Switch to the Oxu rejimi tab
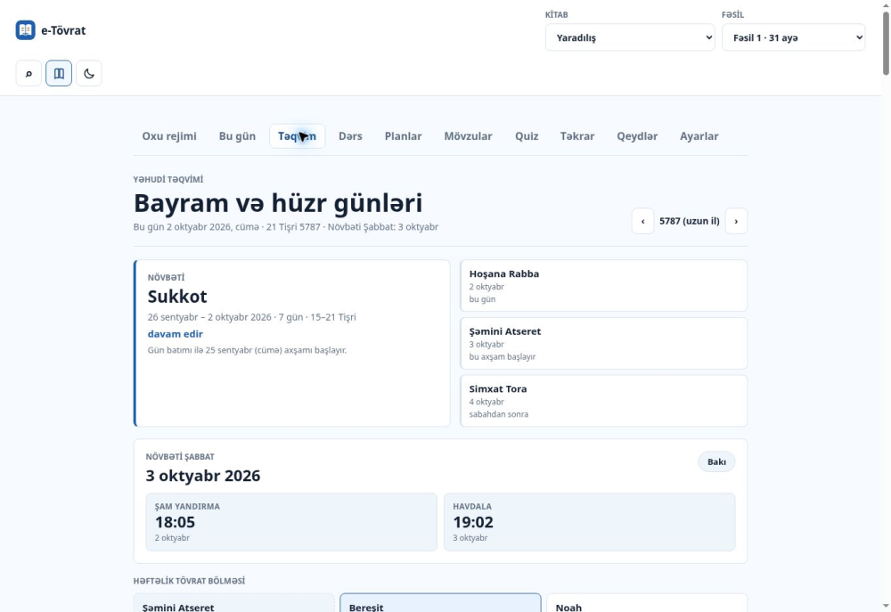The image size is (891, 612). click(169, 136)
